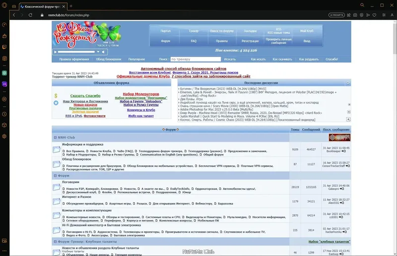397x256 pixels.
Task: Open ChatGPT green sidebar icon
Action: (x=4, y=73)
